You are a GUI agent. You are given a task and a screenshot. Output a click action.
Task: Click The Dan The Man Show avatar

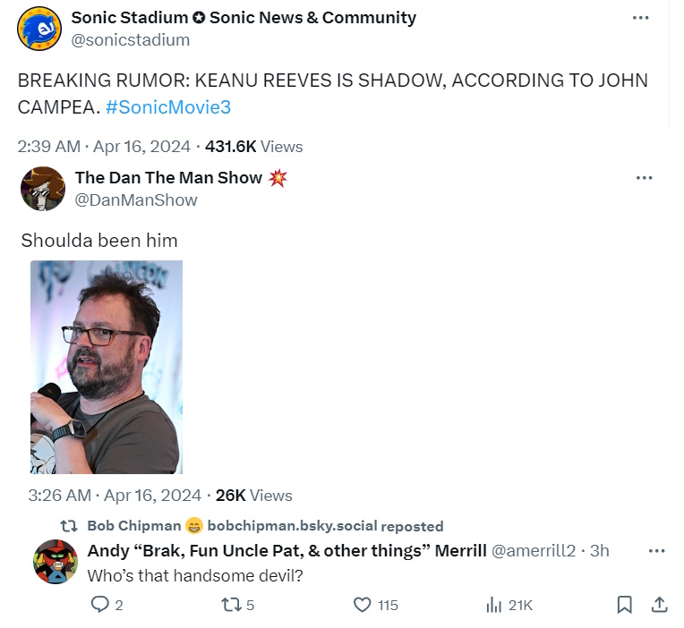click(43, 189)
